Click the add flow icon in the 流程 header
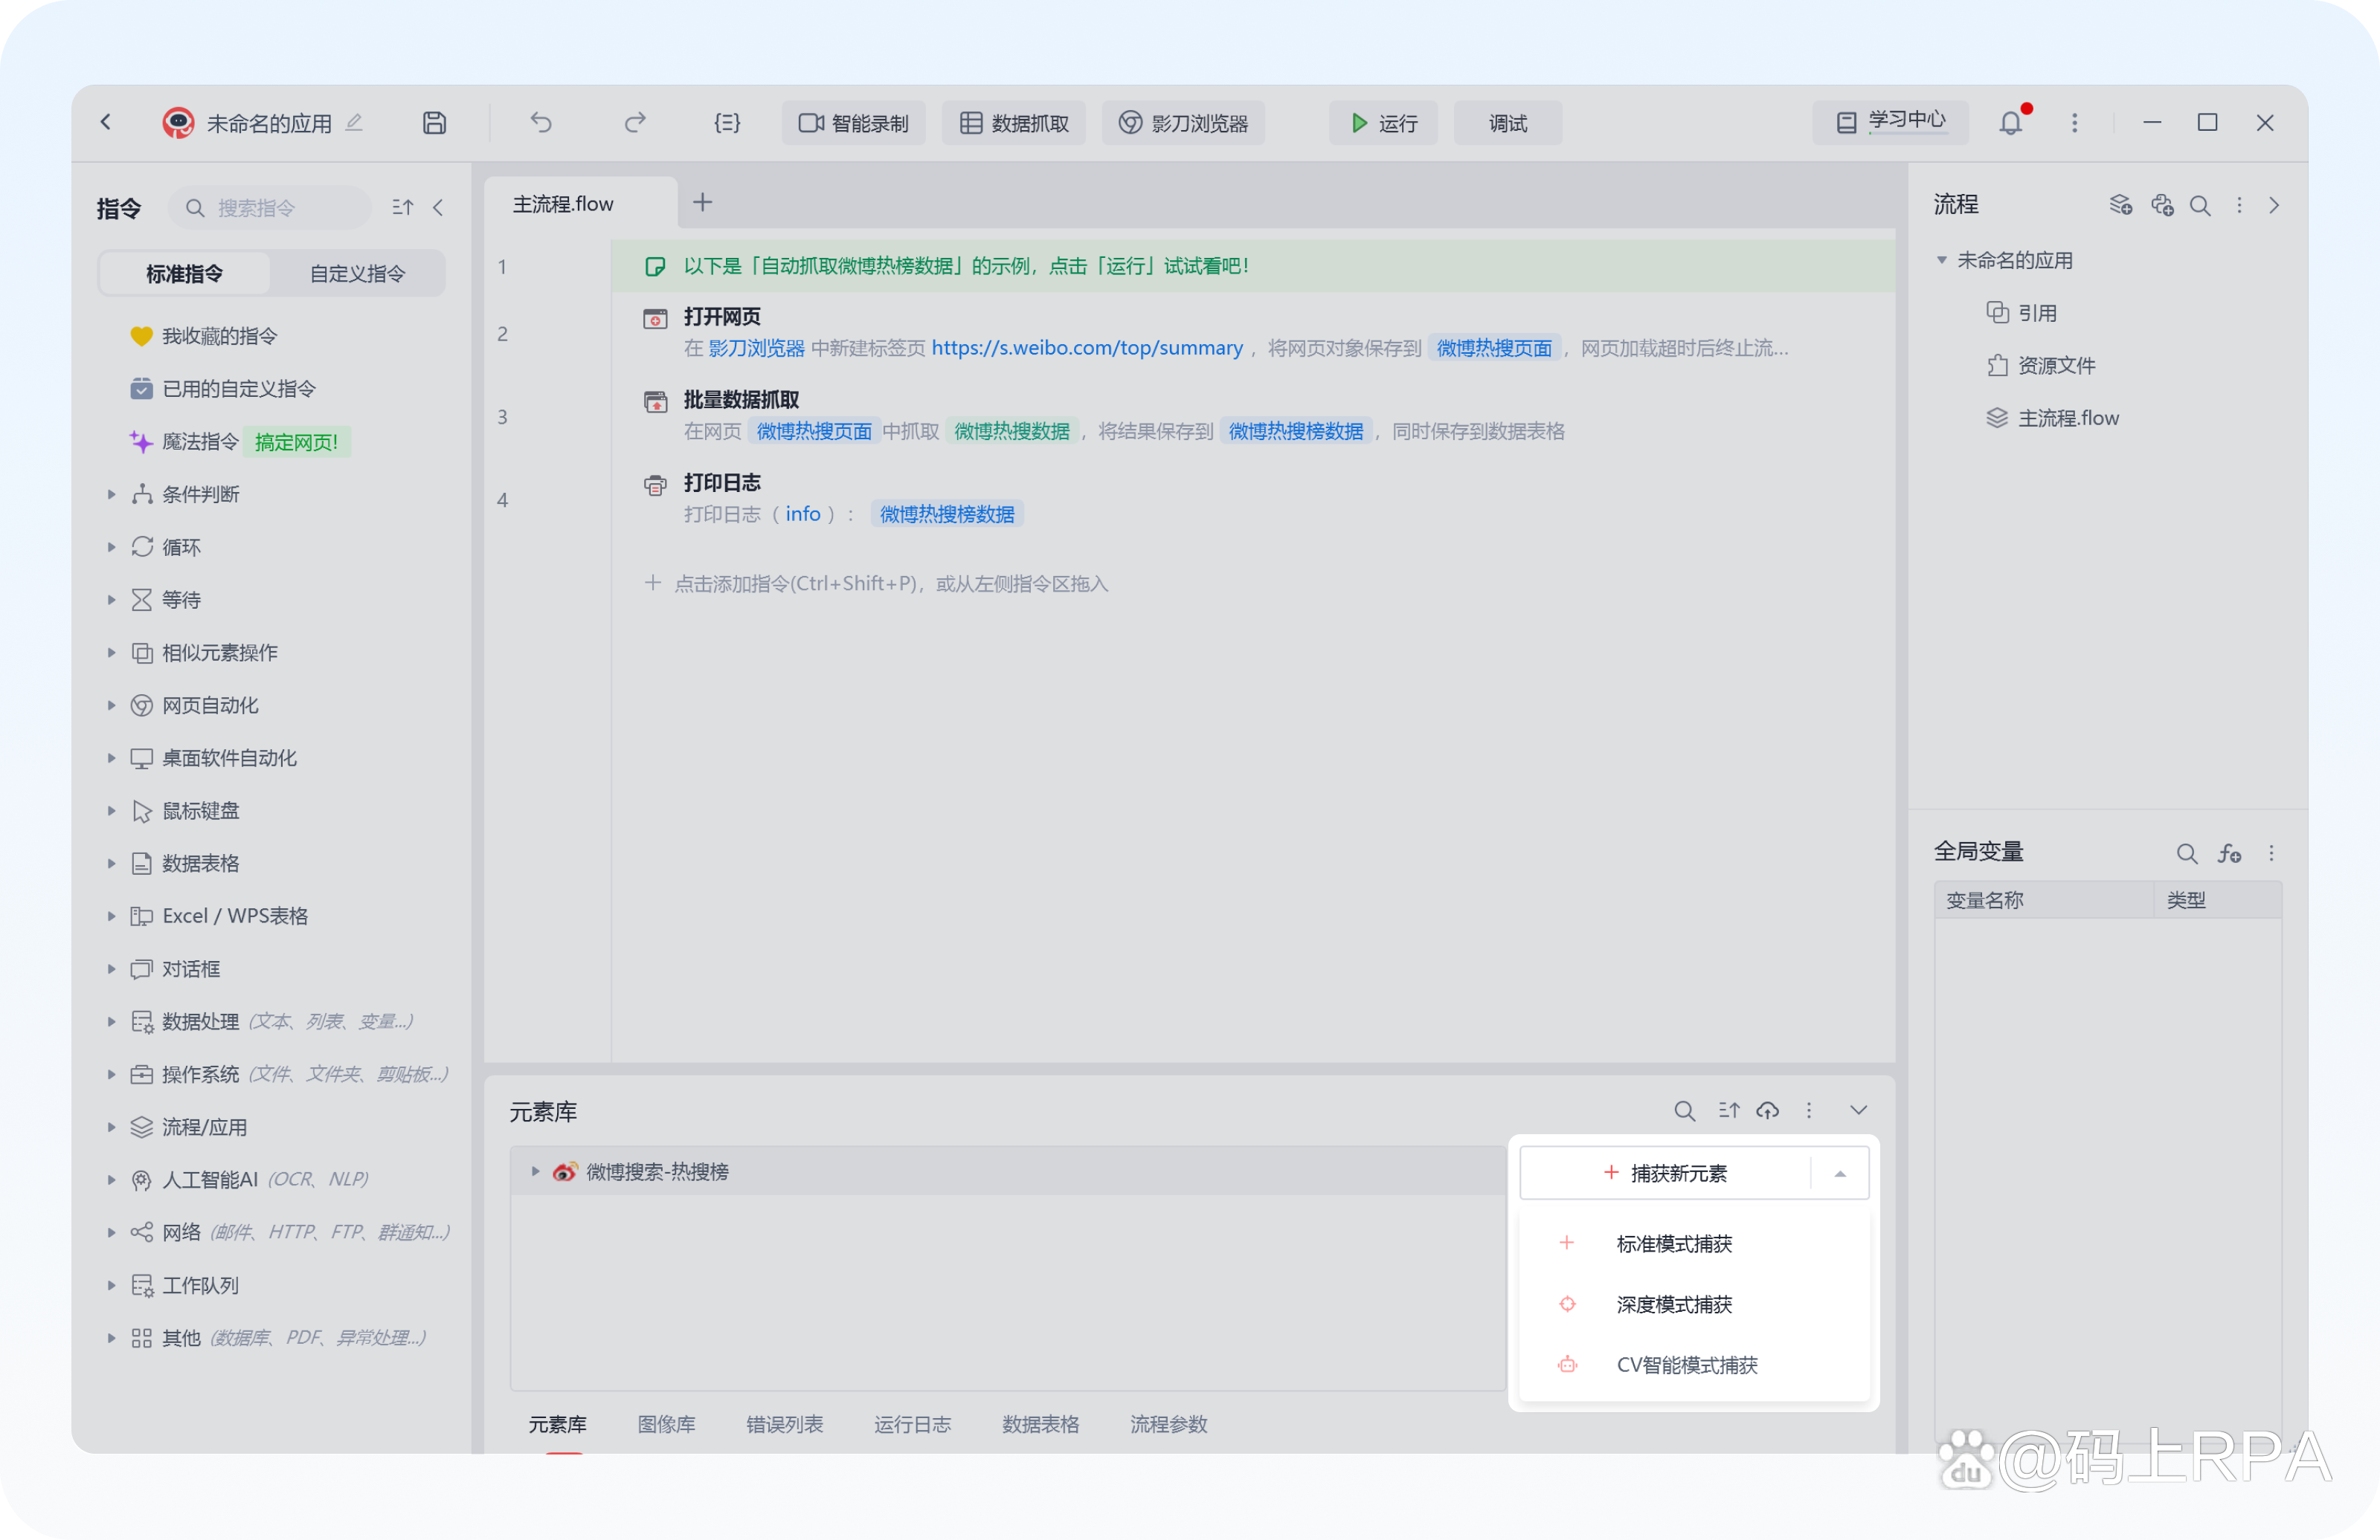This screenshot has height=1540, width=2380. click(x=2120, y=205)
